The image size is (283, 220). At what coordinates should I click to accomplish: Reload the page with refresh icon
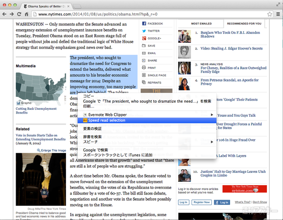click(19, 14)
